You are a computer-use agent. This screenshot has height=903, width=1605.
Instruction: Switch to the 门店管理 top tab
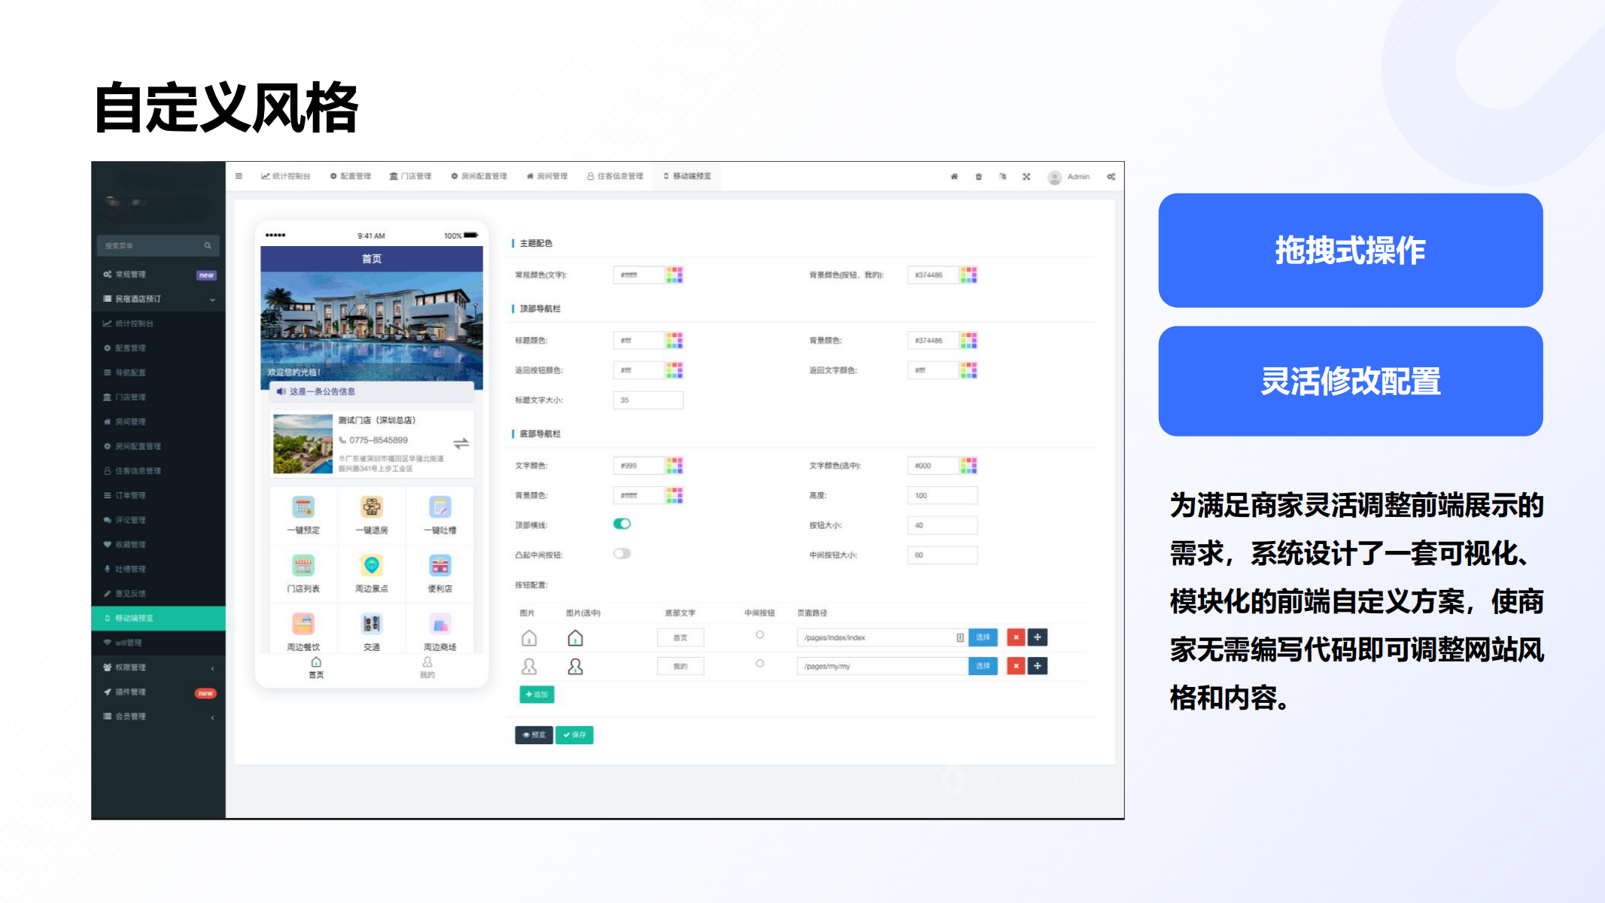coord(411,176)
